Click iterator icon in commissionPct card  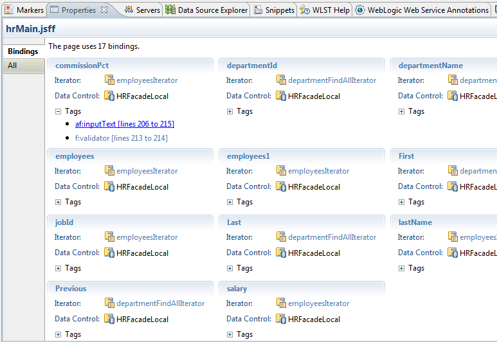109,80
